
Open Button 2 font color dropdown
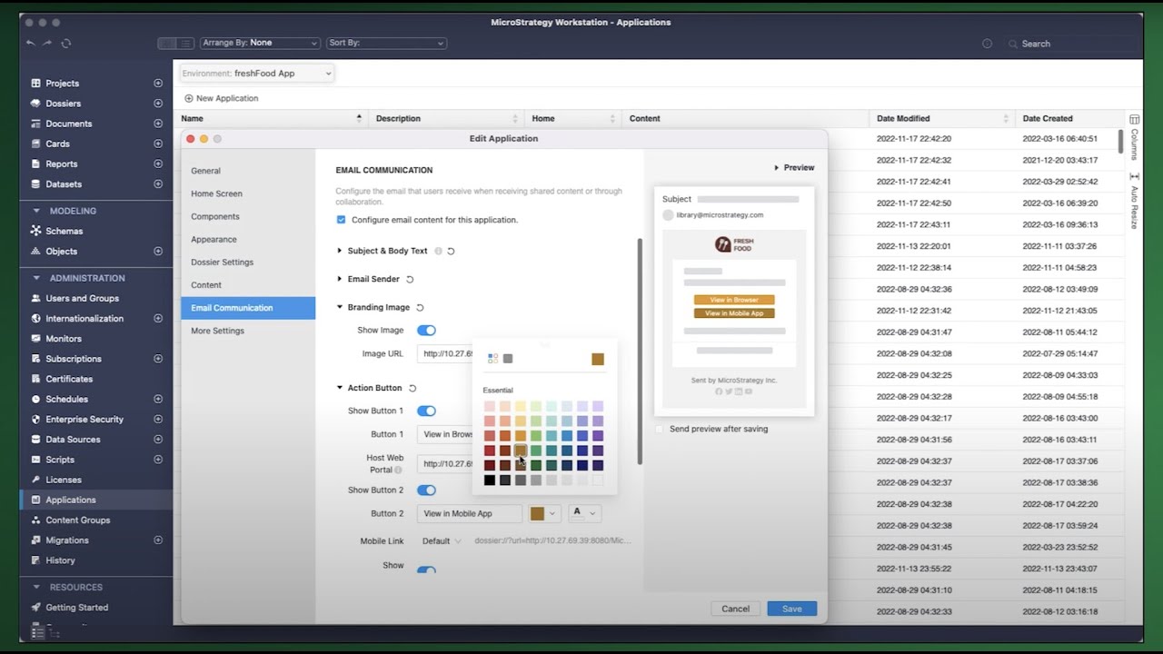pos(584,513)
